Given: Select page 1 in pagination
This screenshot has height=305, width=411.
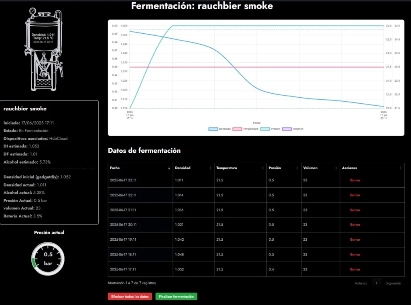Looking at the screenshot, I should (x=376, y=283).
